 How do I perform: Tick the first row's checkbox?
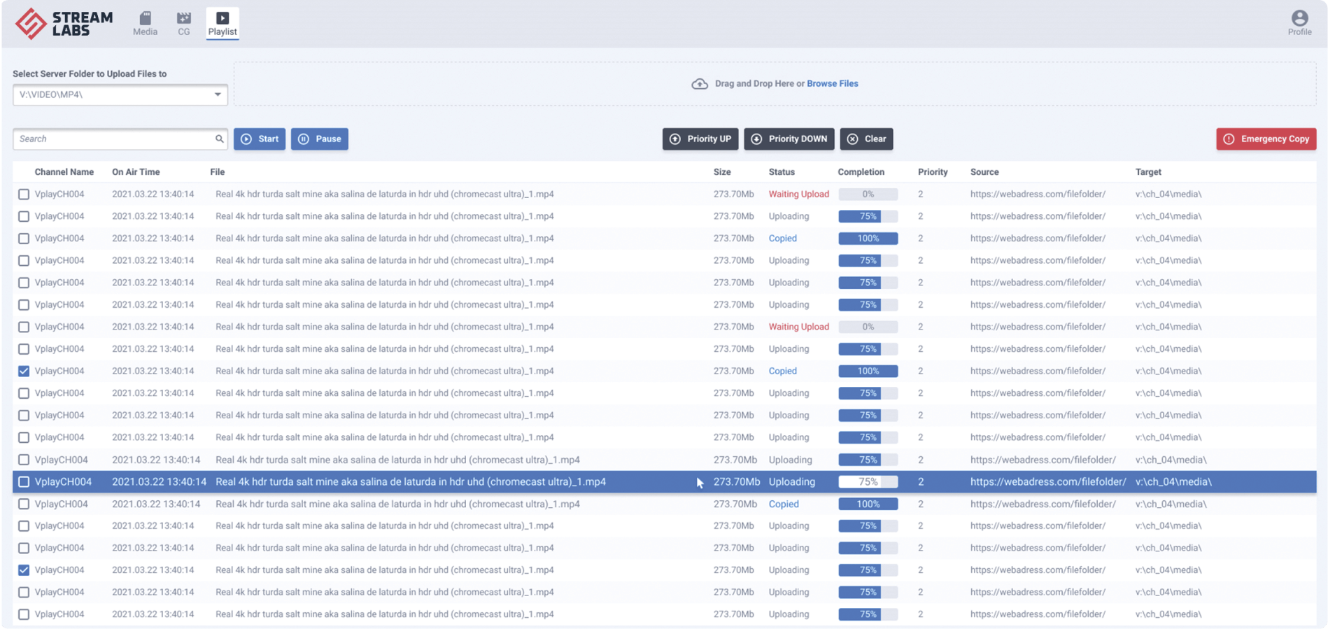24,195
